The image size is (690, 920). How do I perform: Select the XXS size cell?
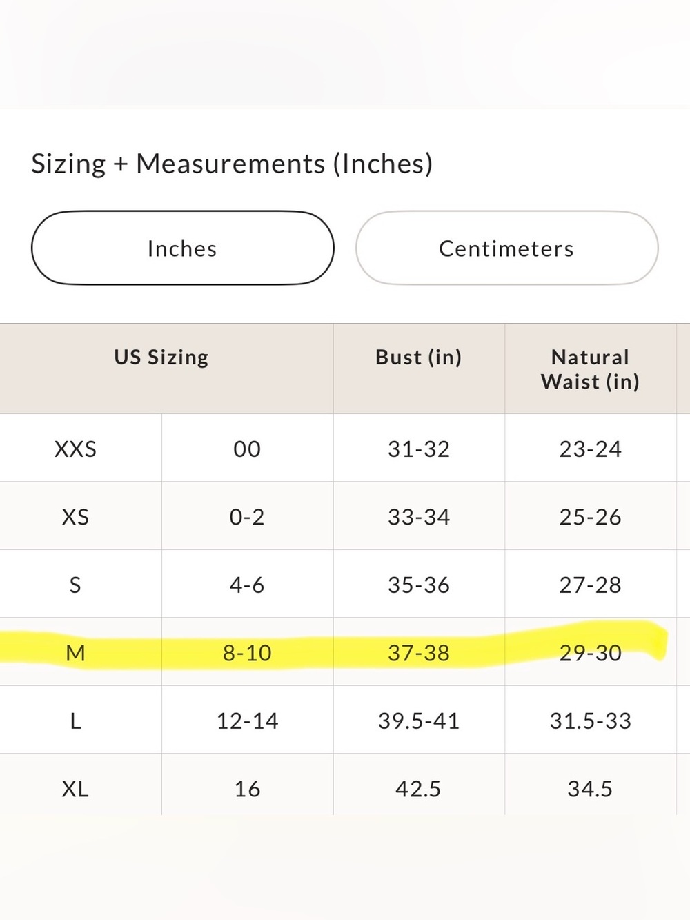(75, 449)
